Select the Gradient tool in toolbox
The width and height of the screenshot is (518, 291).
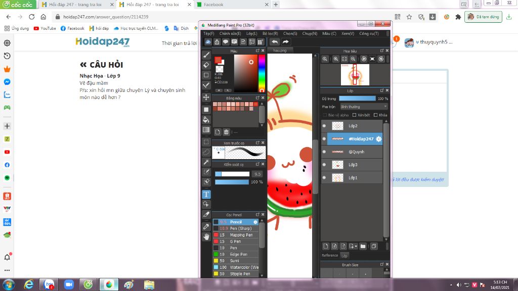tap(206, 130)
